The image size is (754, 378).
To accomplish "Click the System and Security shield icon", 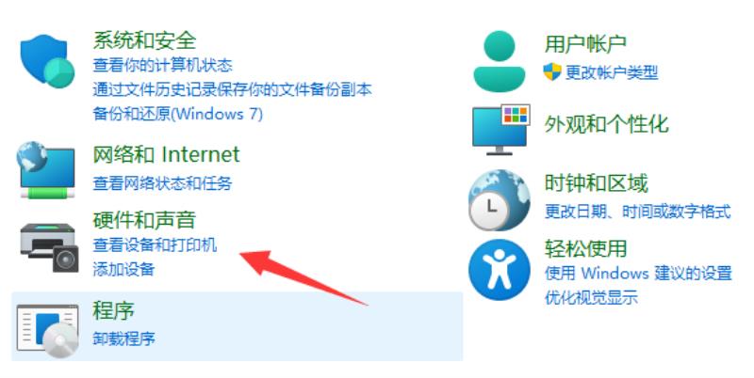I will (47, 61).
